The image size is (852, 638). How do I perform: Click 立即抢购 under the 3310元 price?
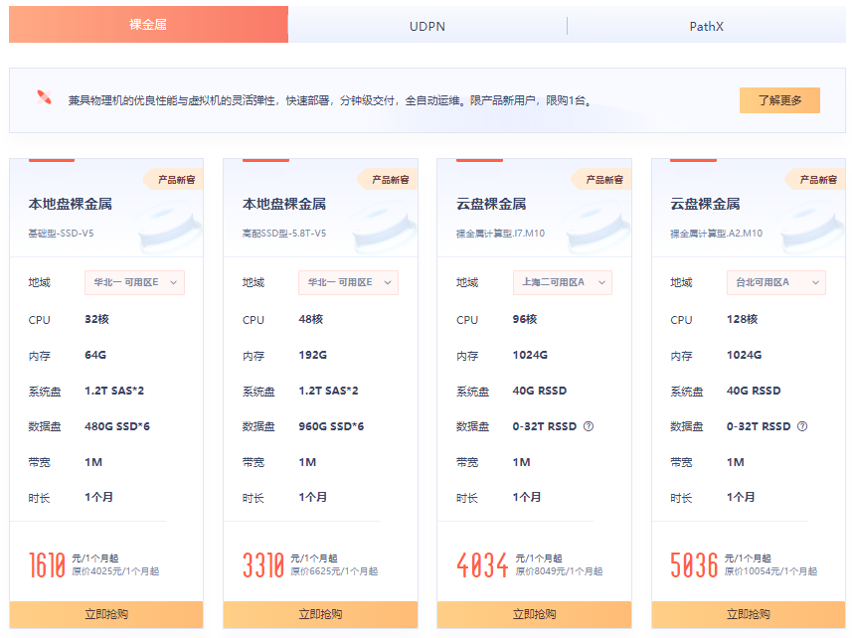point(320,614)
